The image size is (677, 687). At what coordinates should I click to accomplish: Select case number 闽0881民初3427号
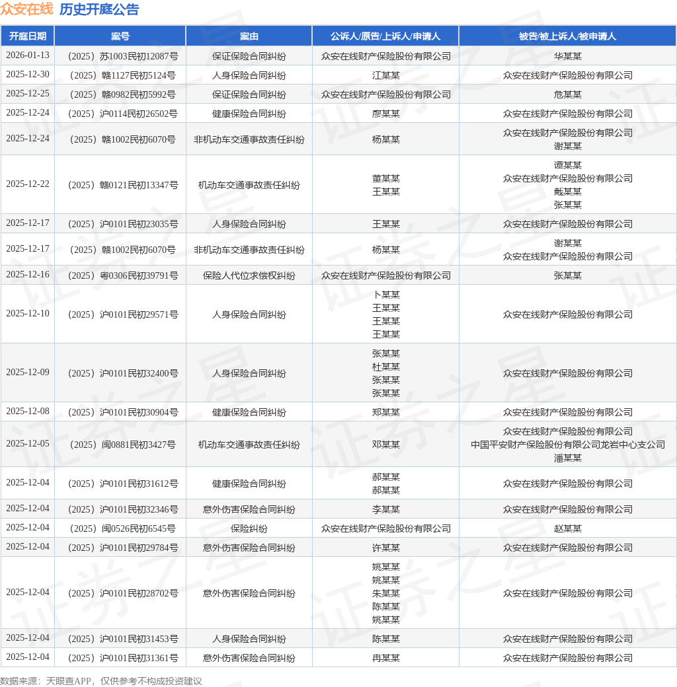(x=123, y=445)
